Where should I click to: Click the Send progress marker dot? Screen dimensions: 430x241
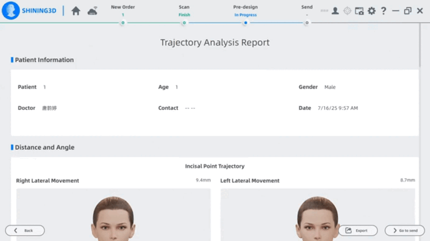click(307, 23)
